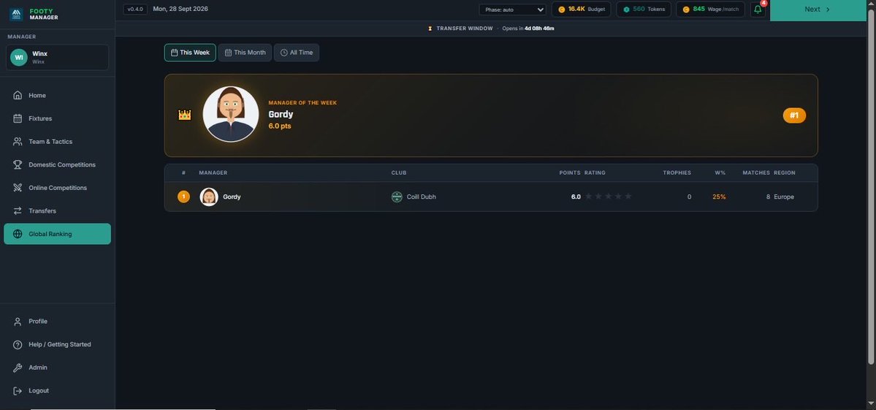Viewport: 876px width, 410px height.
Task: Click the Footy Manager logo icon
Action: pos(17,14)
